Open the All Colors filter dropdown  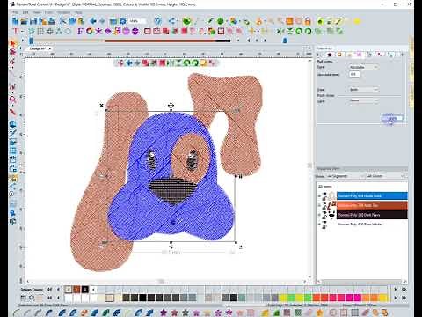(x=385, y=176)
